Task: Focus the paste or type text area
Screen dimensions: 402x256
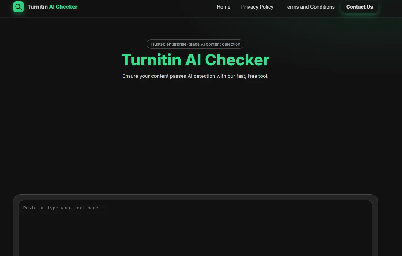Action: pyautogui.click(x=195, y=231)
